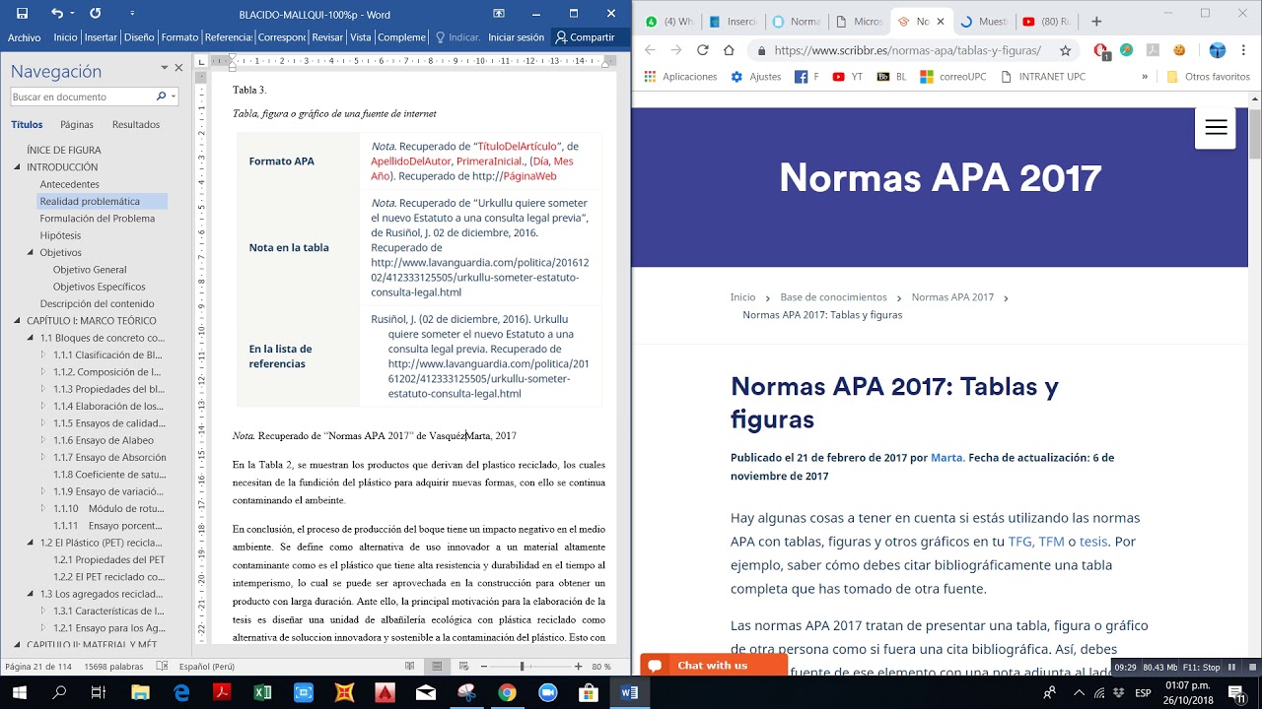The image size is (1262, 709).
Task: Click Chrome back arrow
Action: tap(649, 50)
